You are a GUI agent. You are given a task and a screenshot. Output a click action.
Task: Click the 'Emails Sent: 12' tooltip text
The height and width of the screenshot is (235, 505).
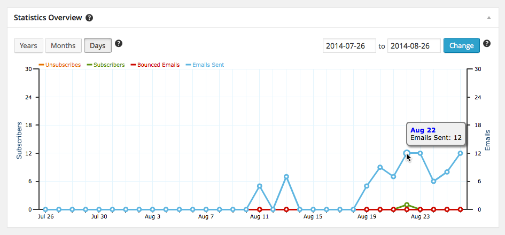pyautogui.click(x=436, y=138)
